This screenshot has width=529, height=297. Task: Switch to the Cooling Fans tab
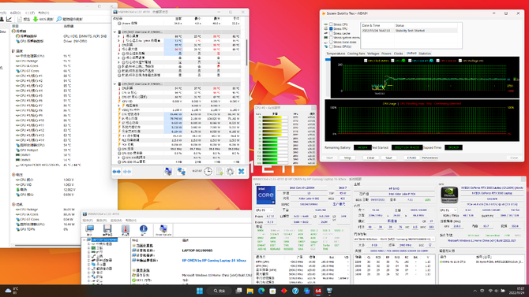click(356, 54)
